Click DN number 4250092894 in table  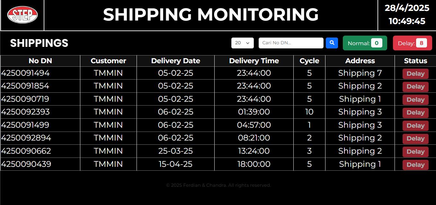26,138
